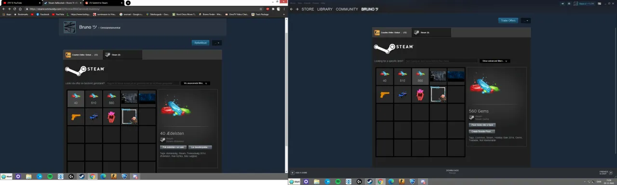Select the 560 gems item in browser inventory
This screenshot has width=617, height=185.
pyautogui.click(x=111, y=98)
